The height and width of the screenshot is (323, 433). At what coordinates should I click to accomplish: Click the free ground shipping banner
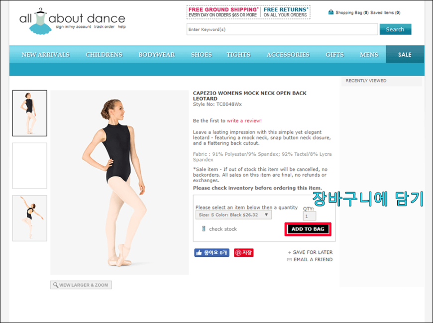[x=223, y=12]
